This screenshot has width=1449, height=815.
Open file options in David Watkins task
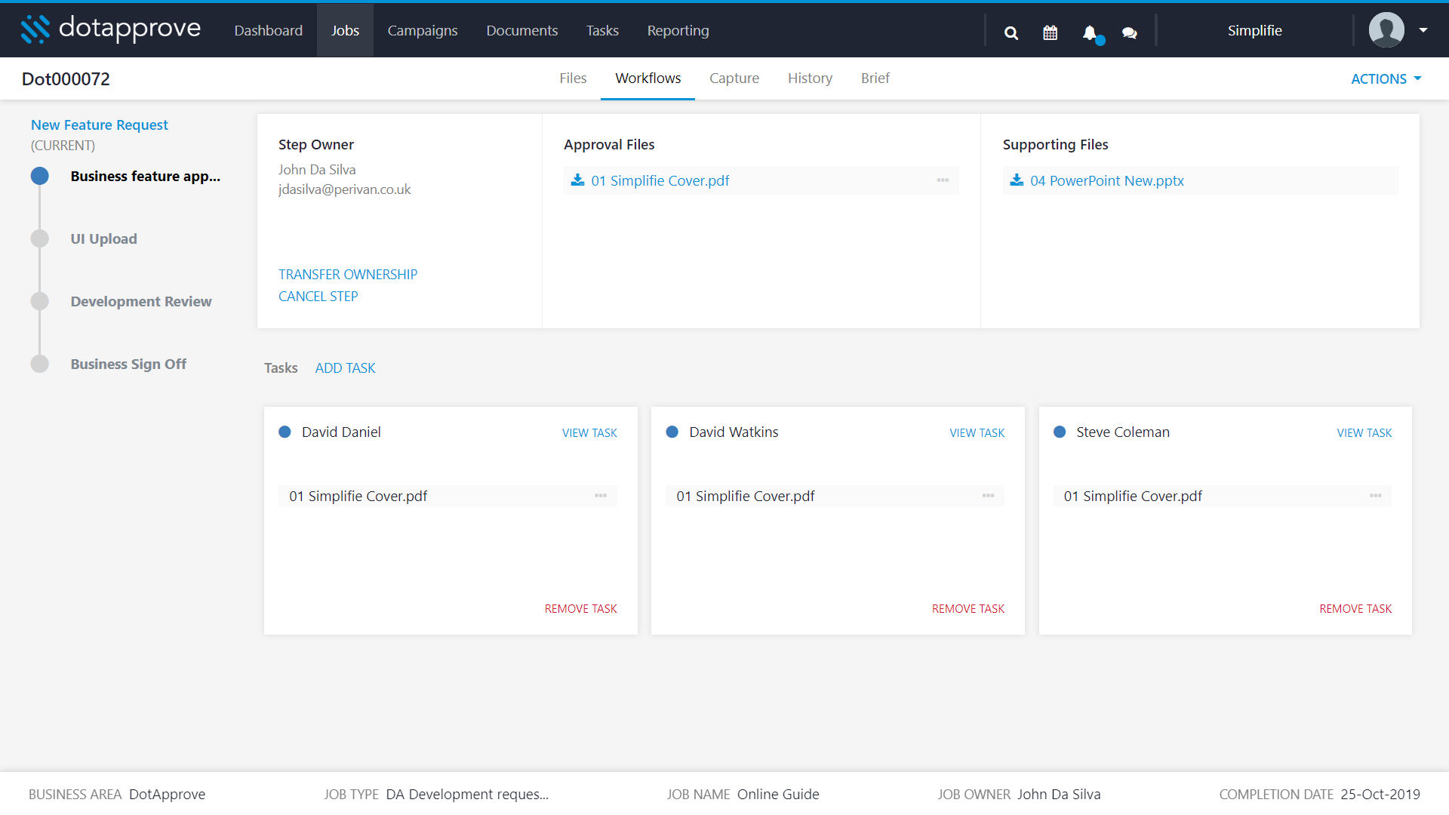coord(988,496)
